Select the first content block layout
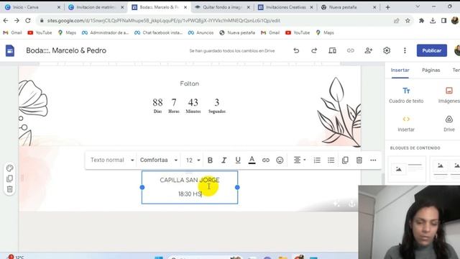 click(407, 169)
